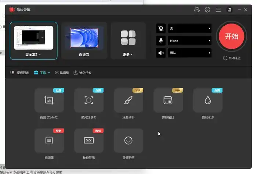Image resolution: width=257 pixels, height=174 pixels.
Task: Click the 截图 (Ctrl+Q) label text
Action: click(49, 117)
